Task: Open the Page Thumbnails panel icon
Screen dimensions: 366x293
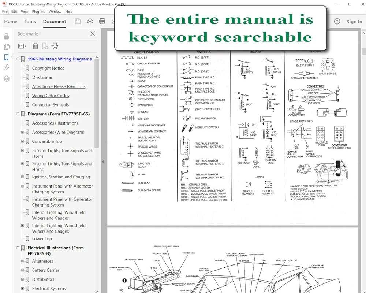Action: (x=7, y=47)
